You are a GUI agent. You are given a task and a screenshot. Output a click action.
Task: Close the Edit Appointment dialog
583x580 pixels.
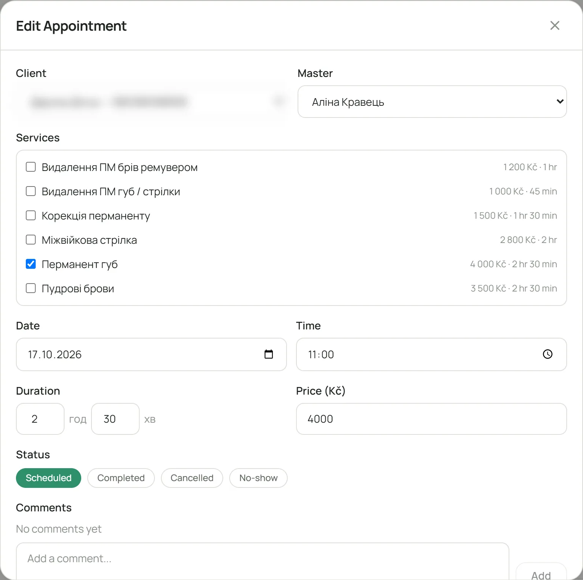click(x=555, y=25)
